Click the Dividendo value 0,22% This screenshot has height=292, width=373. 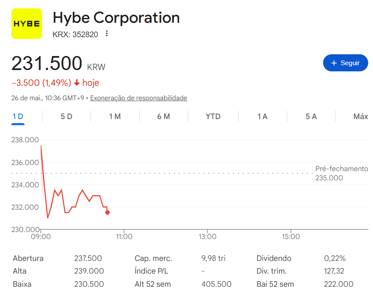pos(335,258)
